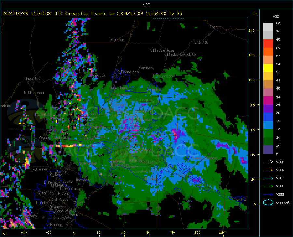Click the cyan 'current' ellipse legend icon
This screenshot has height=237, width=293.
click(x=268, y=202)
